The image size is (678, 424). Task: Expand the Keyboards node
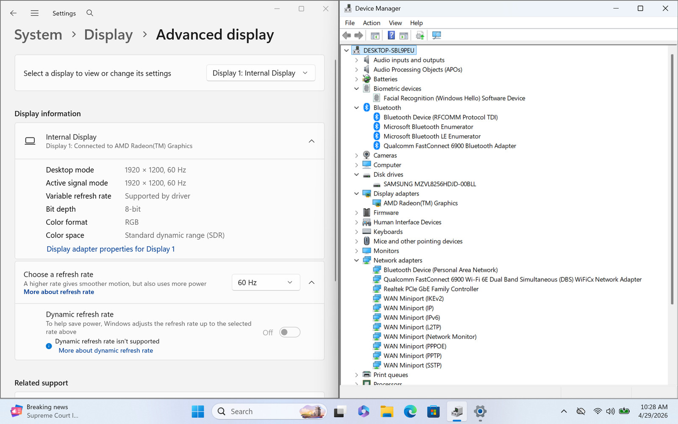(357, 232)
